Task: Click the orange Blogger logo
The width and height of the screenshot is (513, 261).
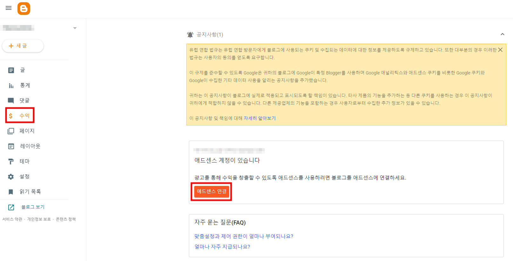Action: pos(24,9)
